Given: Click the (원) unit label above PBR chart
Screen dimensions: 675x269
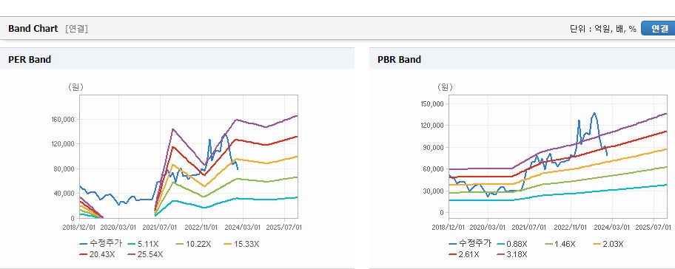Looking at the screenshot, I should (445, 87).
